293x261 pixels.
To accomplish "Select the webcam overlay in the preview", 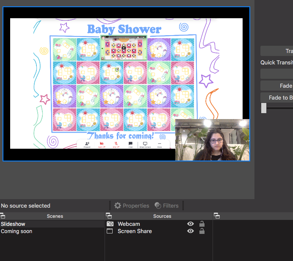I will point(212,140).
